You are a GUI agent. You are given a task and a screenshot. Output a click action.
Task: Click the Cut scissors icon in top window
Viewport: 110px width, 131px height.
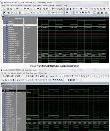coord(22,9)
